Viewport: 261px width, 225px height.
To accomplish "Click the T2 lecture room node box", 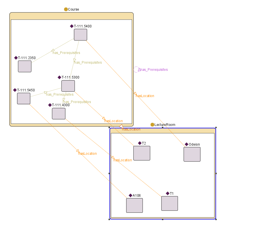I will (142, 153).
